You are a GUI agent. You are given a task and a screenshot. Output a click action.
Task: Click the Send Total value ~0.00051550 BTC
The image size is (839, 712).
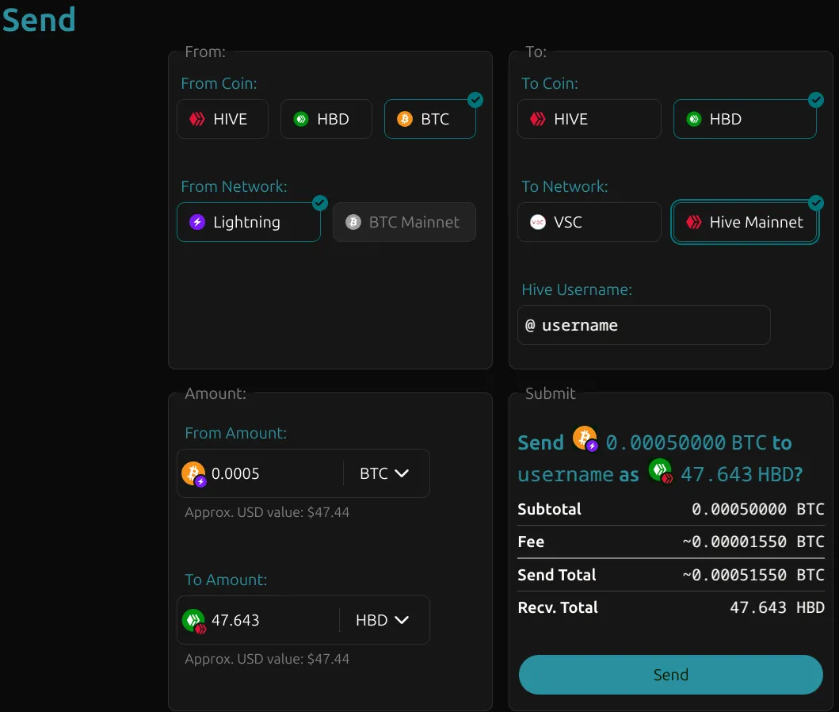(x=753, y=575)
